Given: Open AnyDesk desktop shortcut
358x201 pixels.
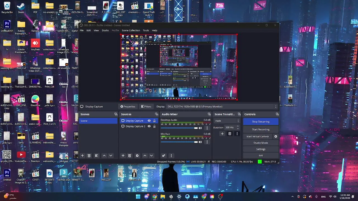Looking at the screenshot, I should 35,45.
